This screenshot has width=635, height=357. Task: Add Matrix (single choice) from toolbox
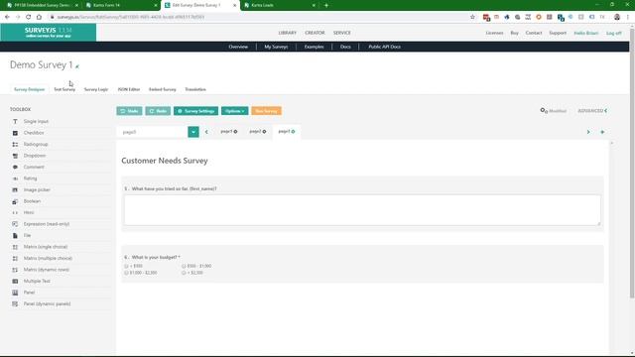(46, 247)
